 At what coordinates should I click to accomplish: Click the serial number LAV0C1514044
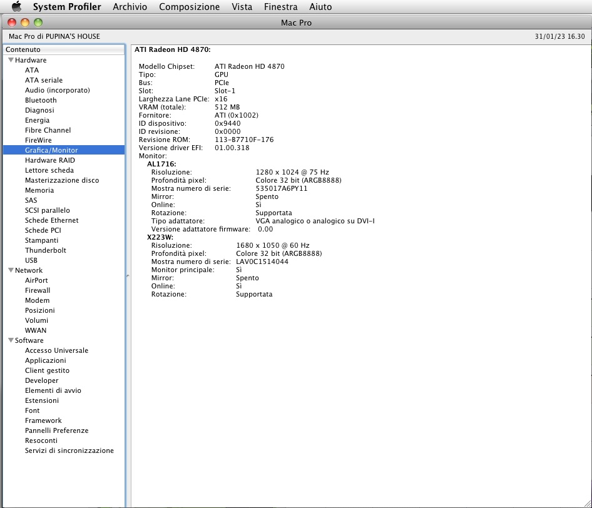(x=262, y=262)
